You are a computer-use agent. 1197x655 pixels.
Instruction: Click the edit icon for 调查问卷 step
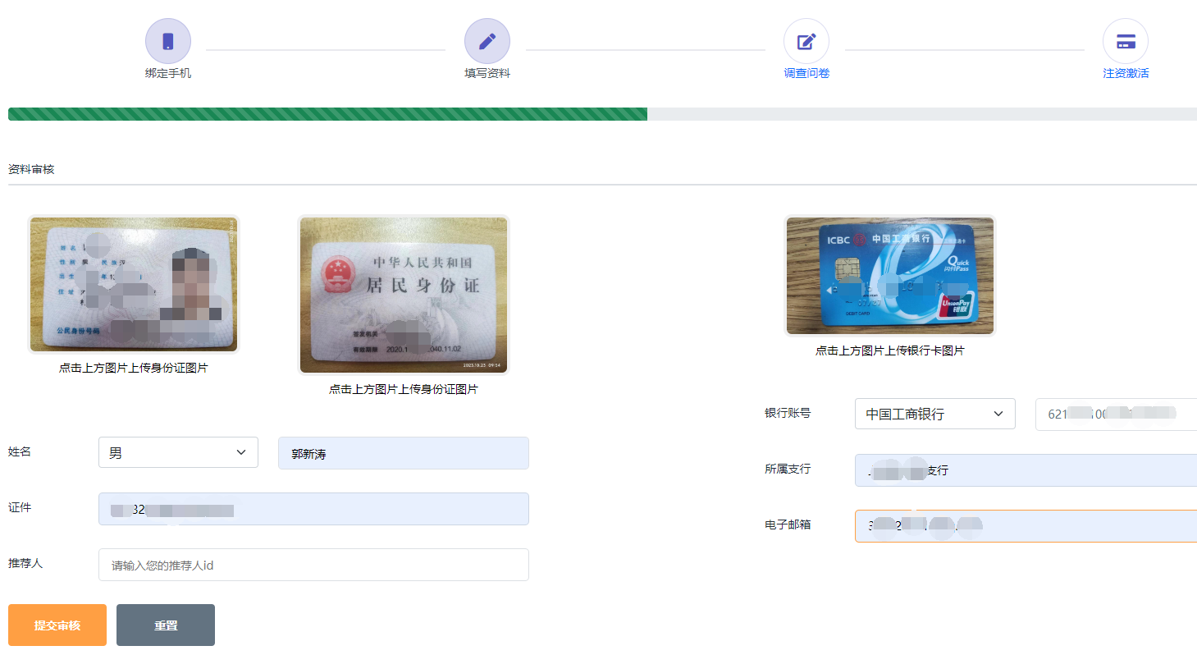(x=806, y=41)
